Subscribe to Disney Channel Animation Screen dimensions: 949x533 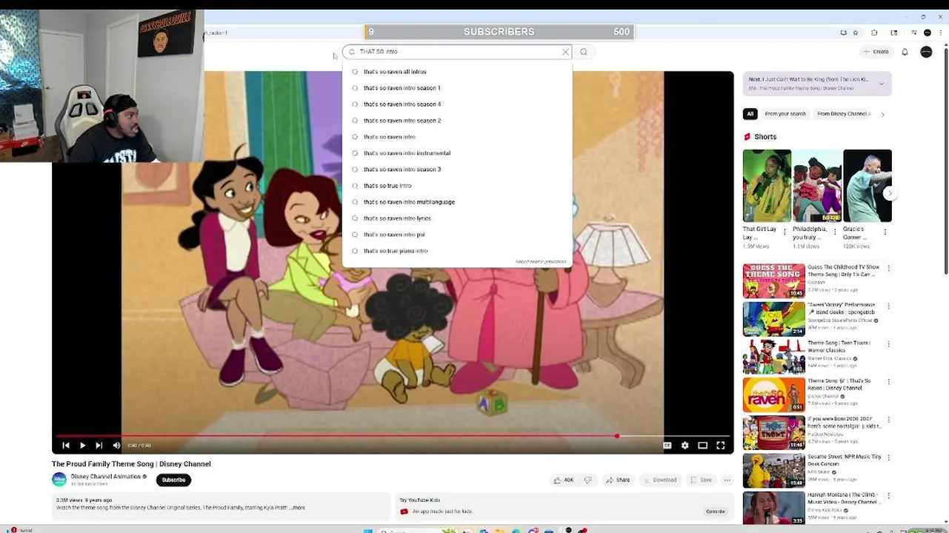[x=173, y=480]
